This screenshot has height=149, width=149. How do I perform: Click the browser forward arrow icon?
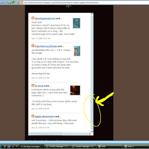pyautogui.click(x=5, y=2)
